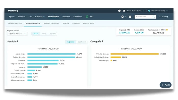Image resolution: width=178 pixels, height=100 pixels.
Task: Click value 138,280 in Categoría chart
Action: [x=163, y=54]
